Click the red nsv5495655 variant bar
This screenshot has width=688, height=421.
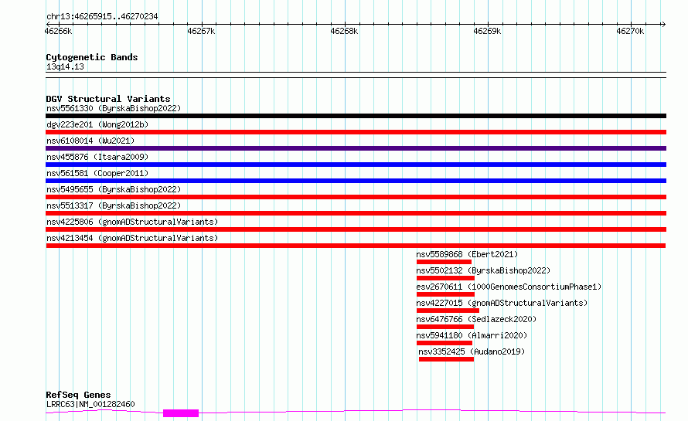pyautogui.click(x=356, y=197)
